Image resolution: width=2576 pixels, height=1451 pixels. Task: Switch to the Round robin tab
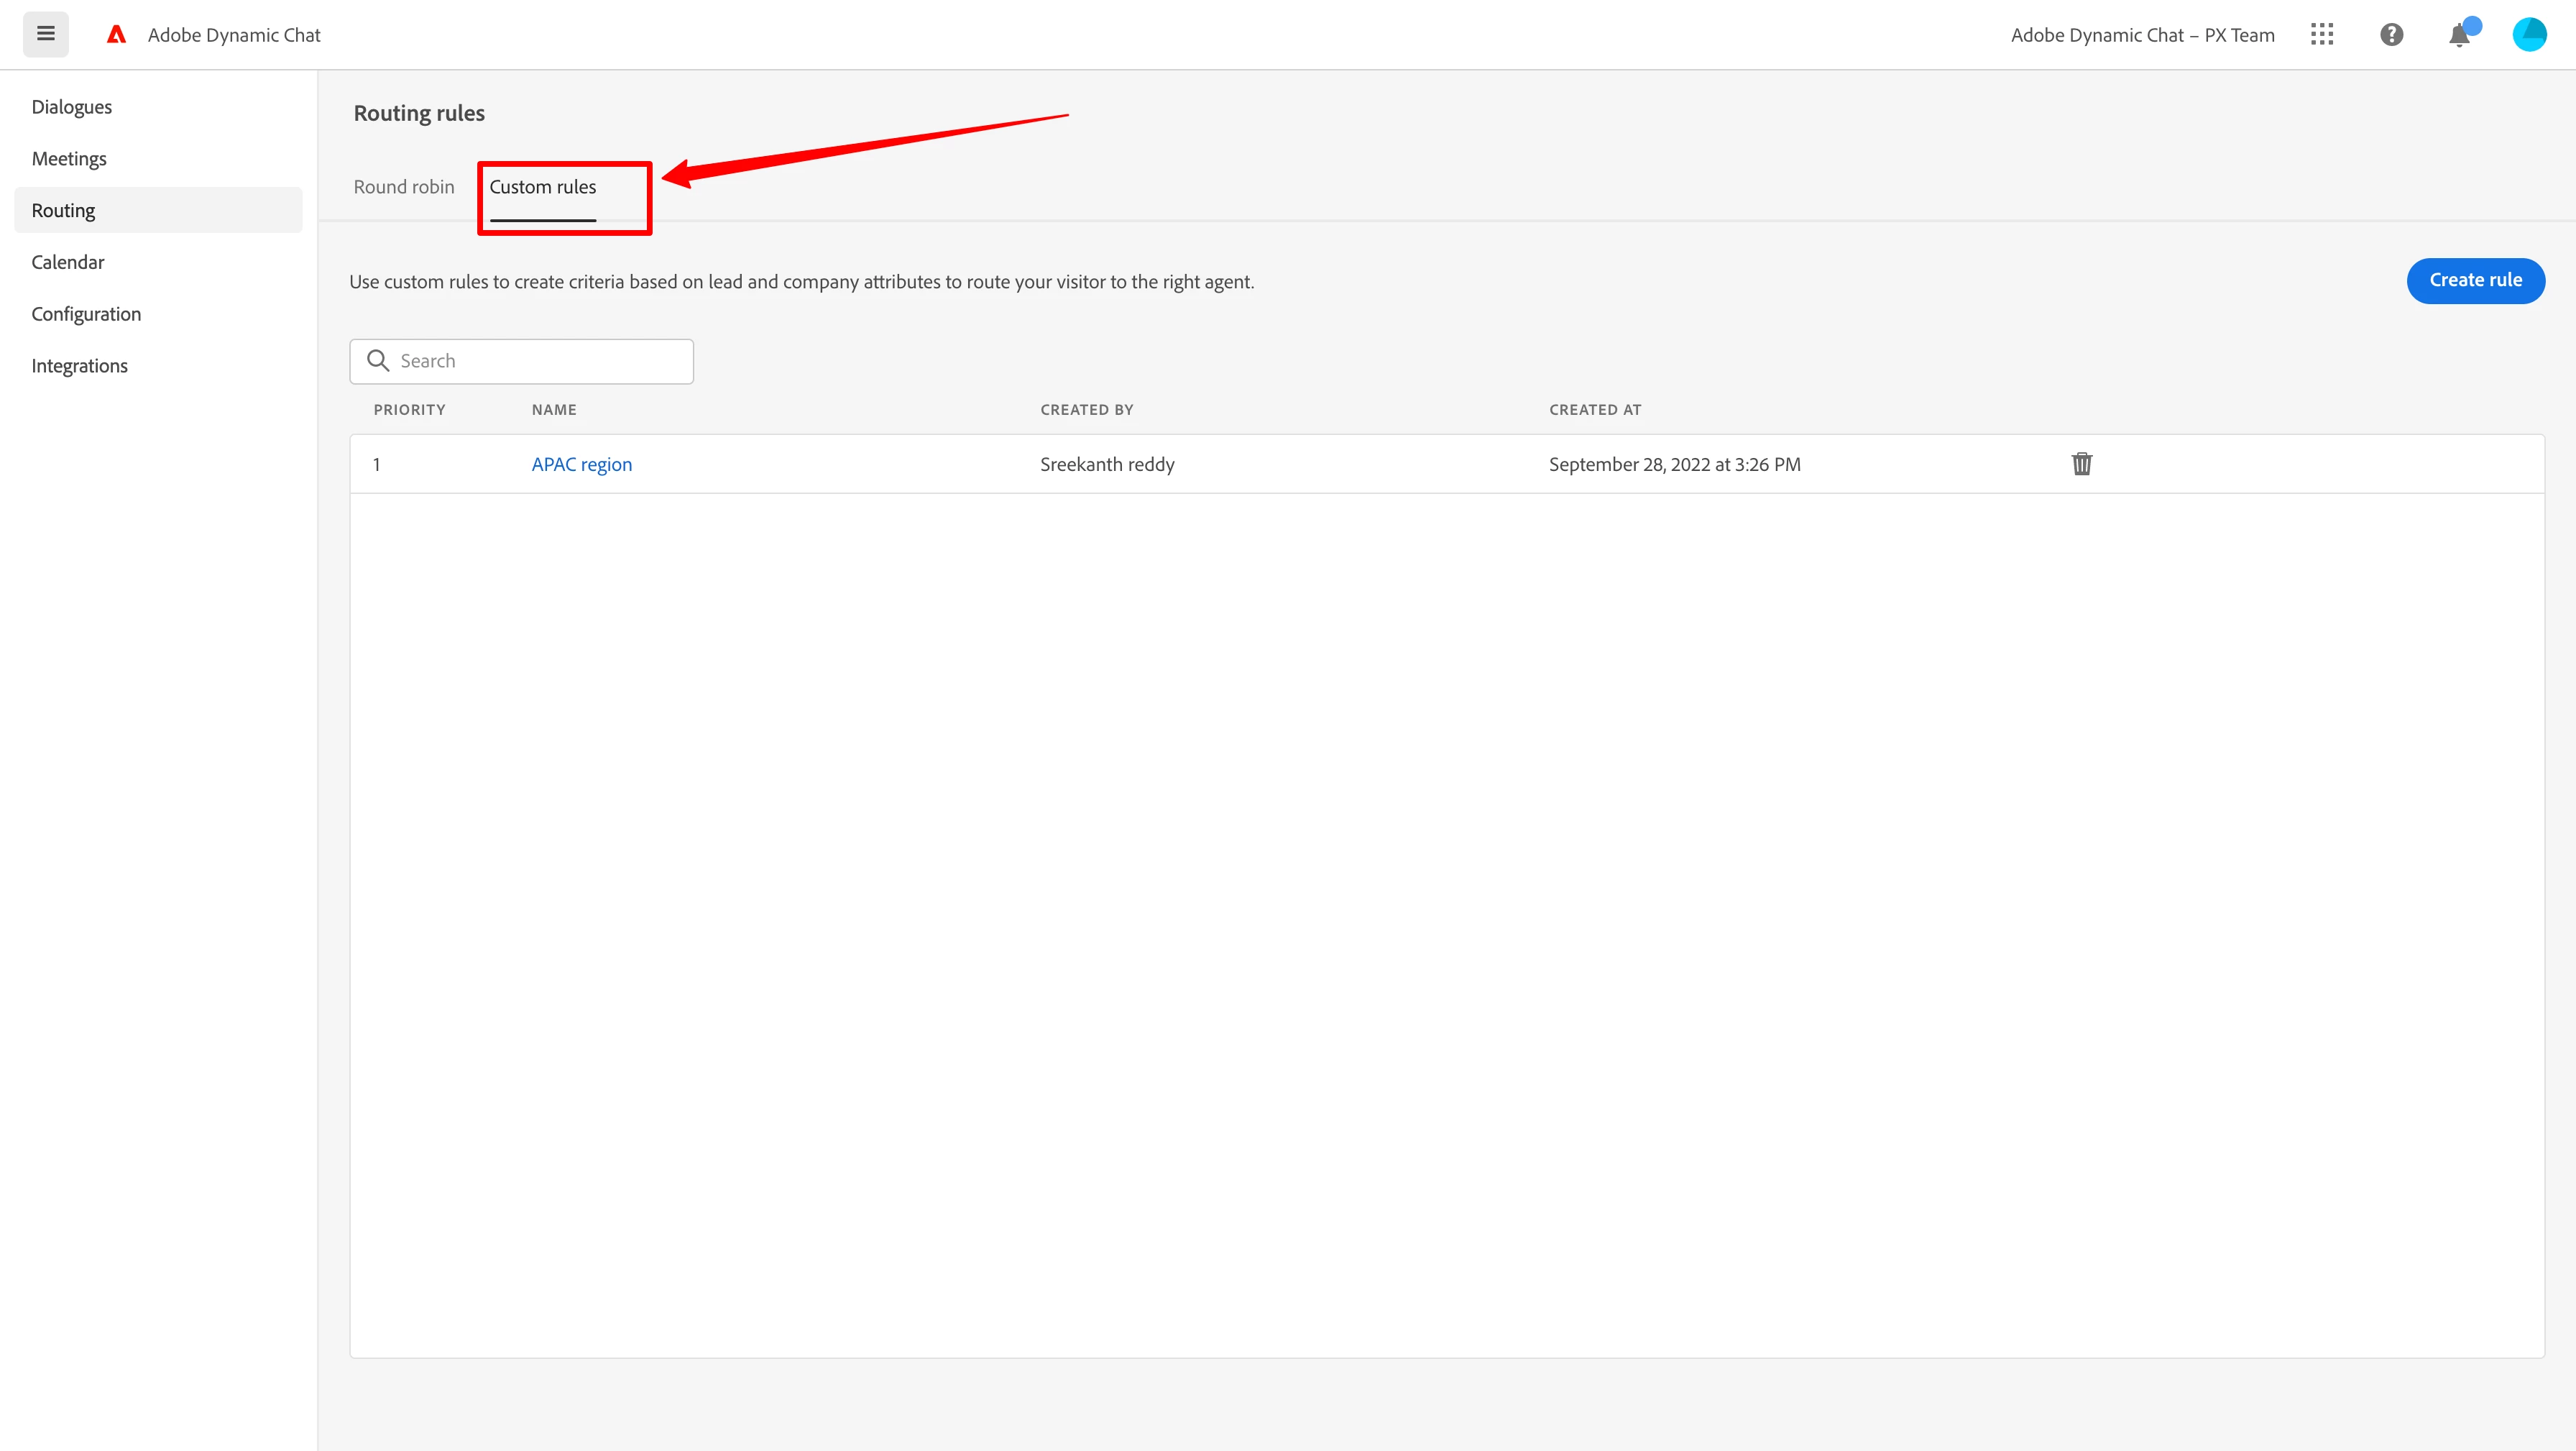(404, 187)
